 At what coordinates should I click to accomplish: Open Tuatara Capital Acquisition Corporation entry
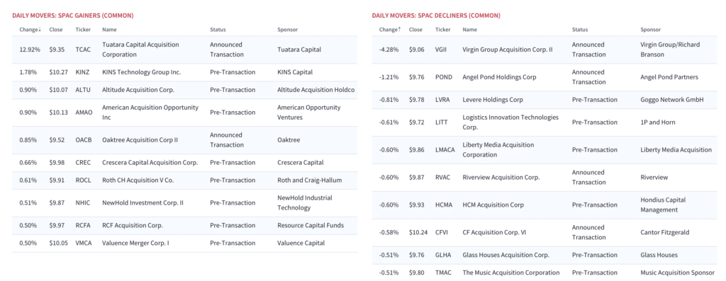[140, 50]
